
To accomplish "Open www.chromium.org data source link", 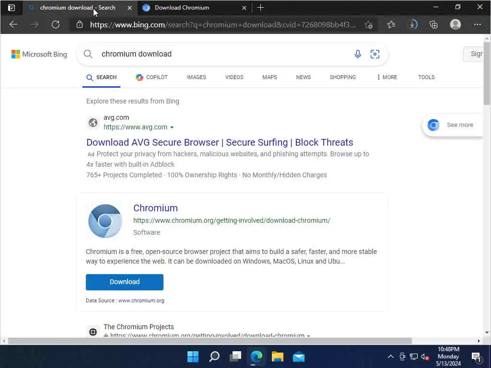I will click(x=141, y=300).
